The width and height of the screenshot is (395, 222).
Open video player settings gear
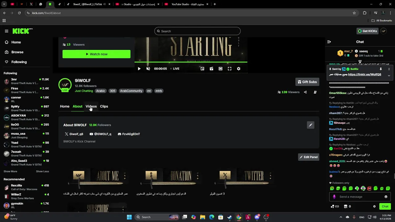tap(239, 69)
